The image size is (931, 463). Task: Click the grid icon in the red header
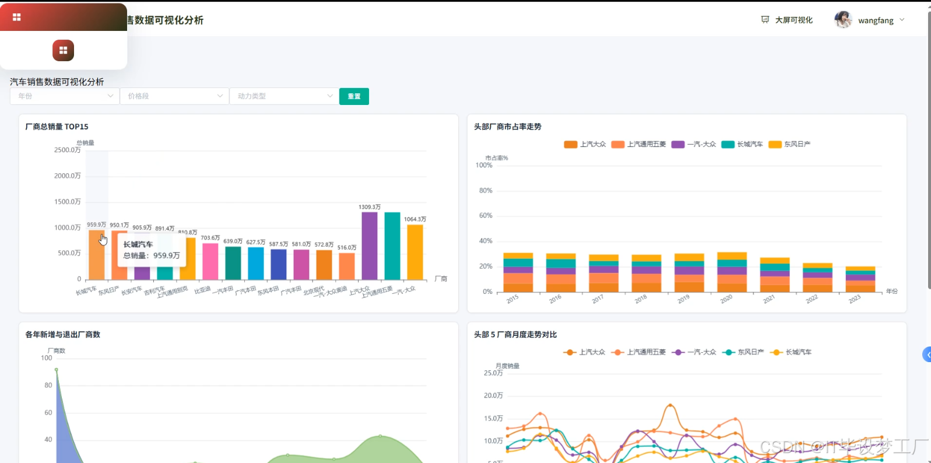point(17,17)
